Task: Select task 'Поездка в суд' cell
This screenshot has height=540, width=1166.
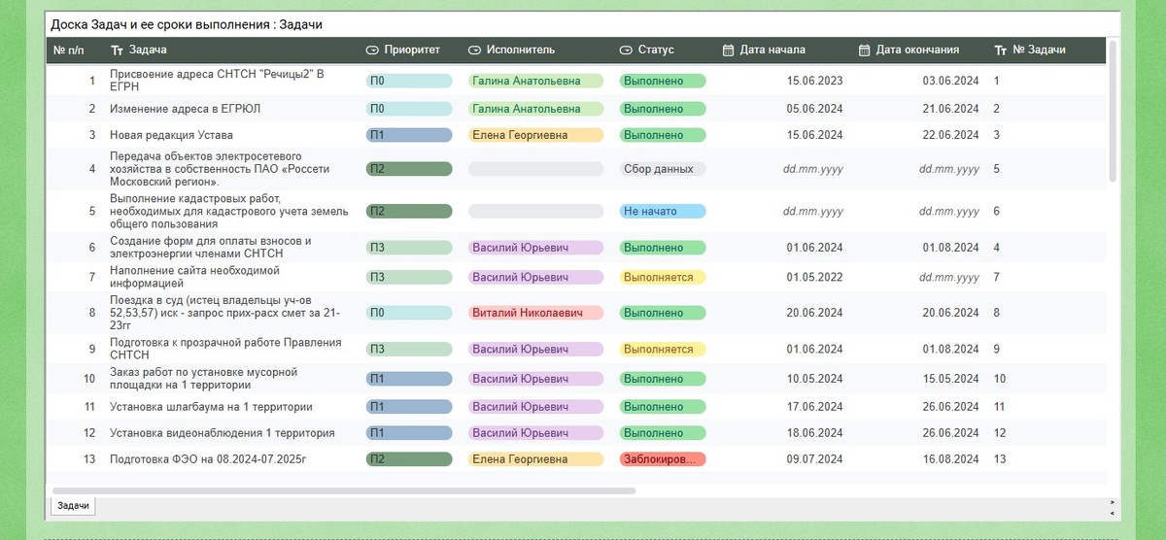Action: pos(226,313)
